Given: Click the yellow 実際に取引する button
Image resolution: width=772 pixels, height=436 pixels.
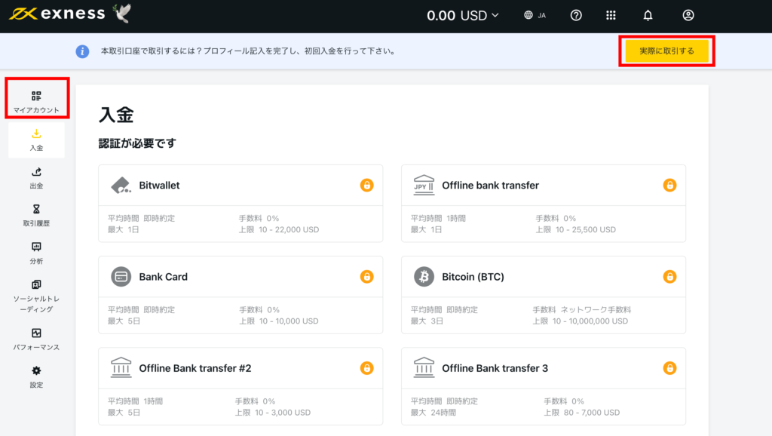Looking at the screenshot, I should (x=666, y=51).
